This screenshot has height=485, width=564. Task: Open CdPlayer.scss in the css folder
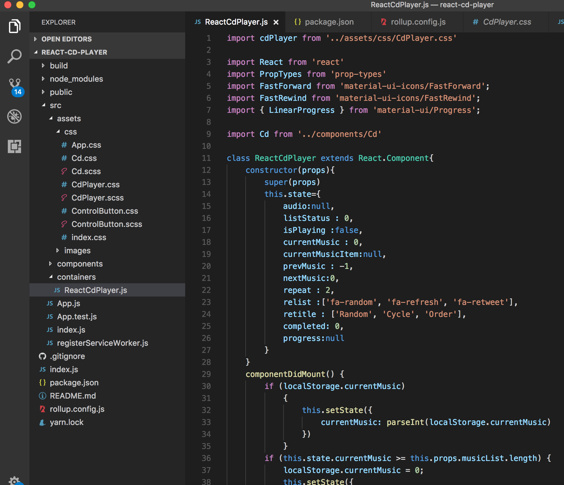[x=97, y=198]
